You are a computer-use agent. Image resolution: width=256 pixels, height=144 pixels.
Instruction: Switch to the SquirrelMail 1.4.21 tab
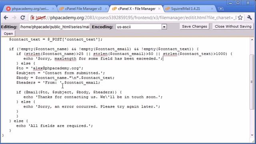pyautogui.click(x=185, y=9)
